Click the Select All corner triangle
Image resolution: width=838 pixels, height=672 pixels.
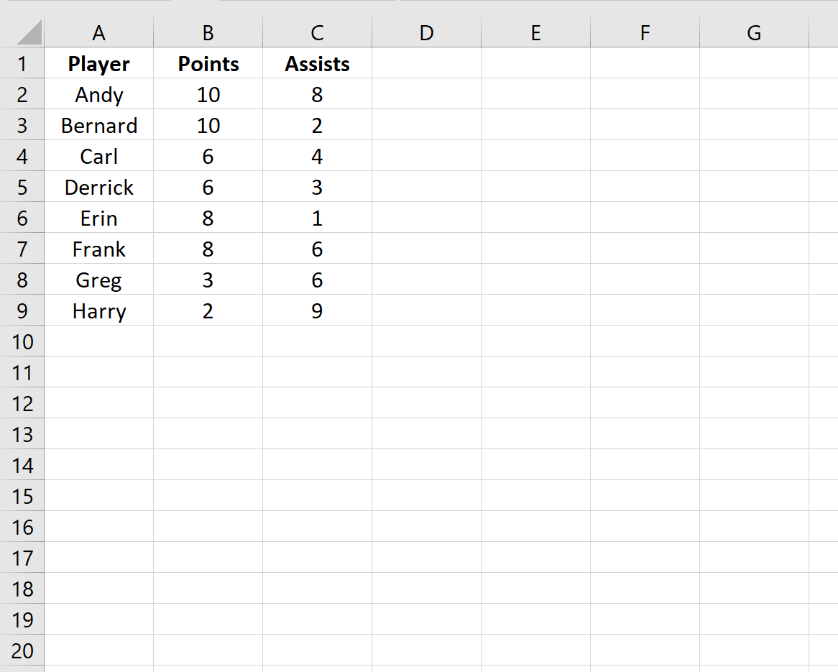tap(29, 33)
